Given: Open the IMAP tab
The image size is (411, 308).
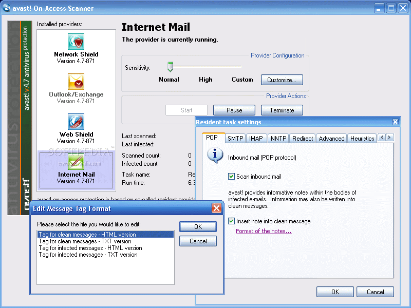Looking at the screenshot, I should pyautogui.click(x=256, y=138).
